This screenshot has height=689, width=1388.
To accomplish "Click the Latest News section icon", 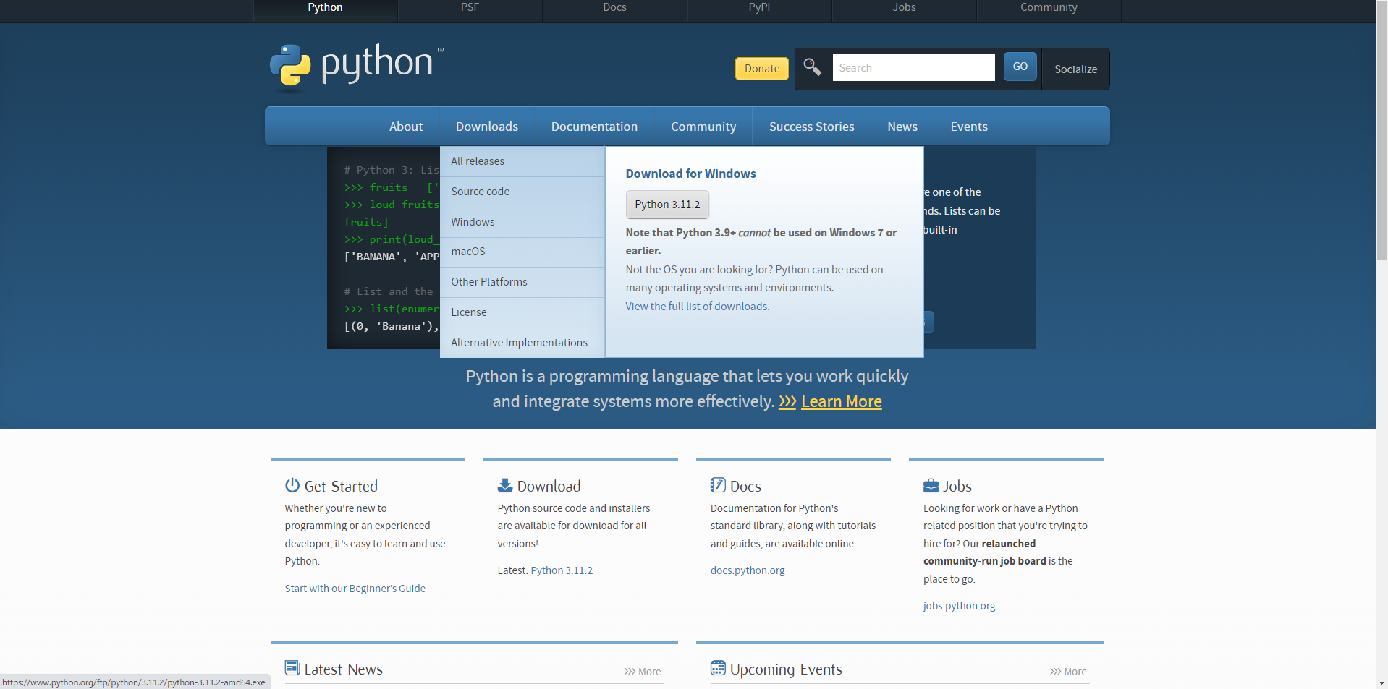I will pyautogui.click(x=292, y=667).
